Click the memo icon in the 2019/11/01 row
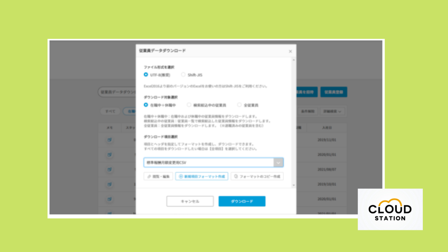 pos(110,140)
